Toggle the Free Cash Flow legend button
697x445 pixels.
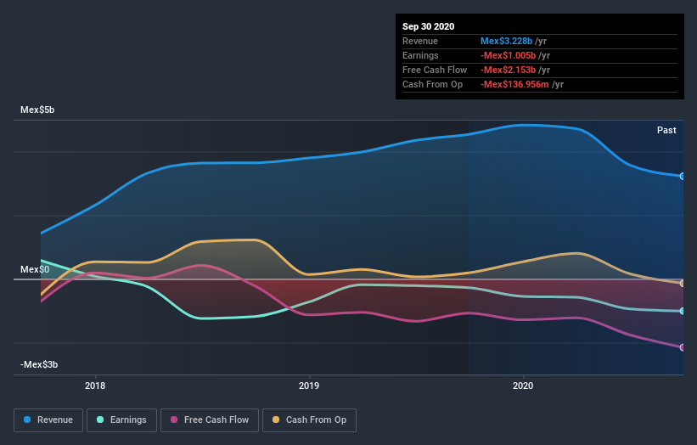(210, 420)
